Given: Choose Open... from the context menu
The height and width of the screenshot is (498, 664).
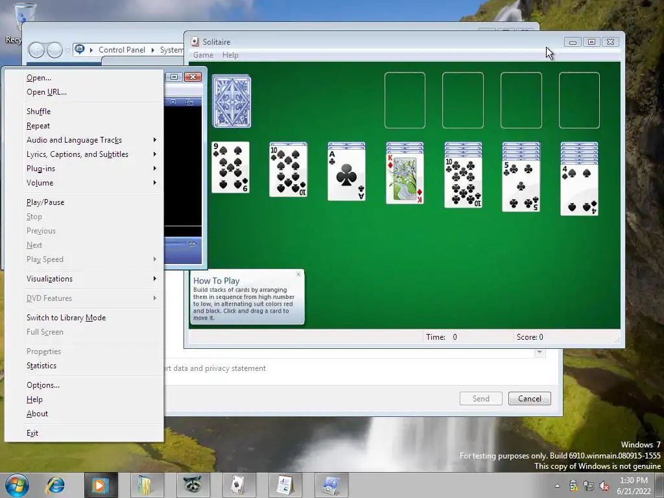Looking at the screenshot, I should pos(84,78).
